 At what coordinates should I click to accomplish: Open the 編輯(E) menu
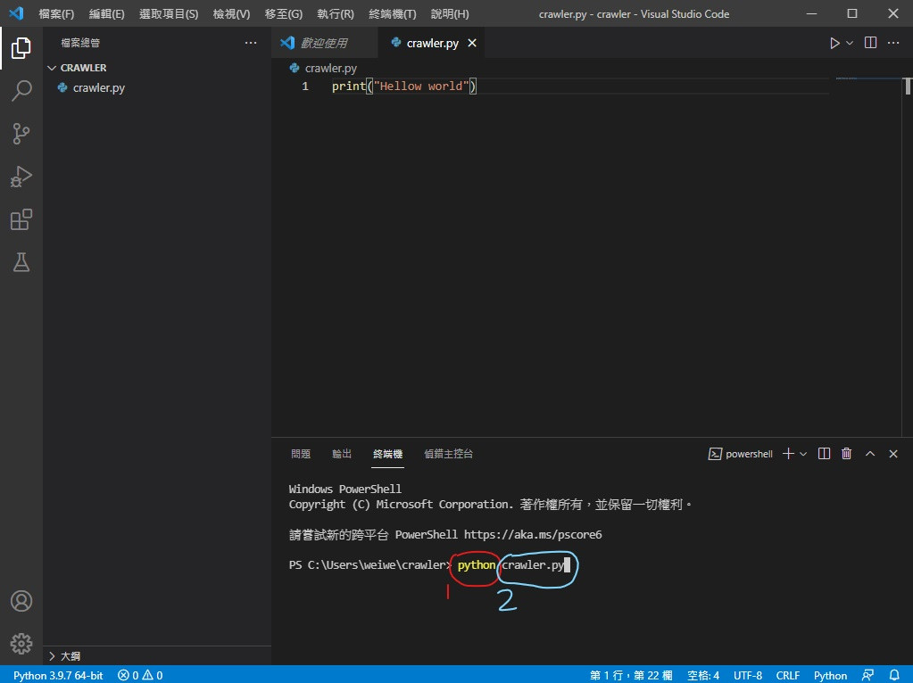(106, 14)
